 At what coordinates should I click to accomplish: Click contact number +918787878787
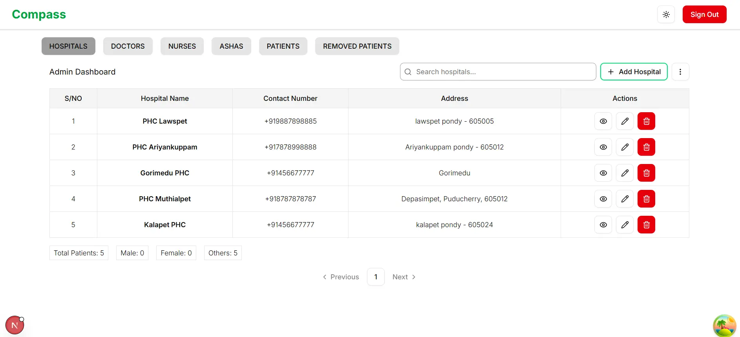(x=291, y=199)
